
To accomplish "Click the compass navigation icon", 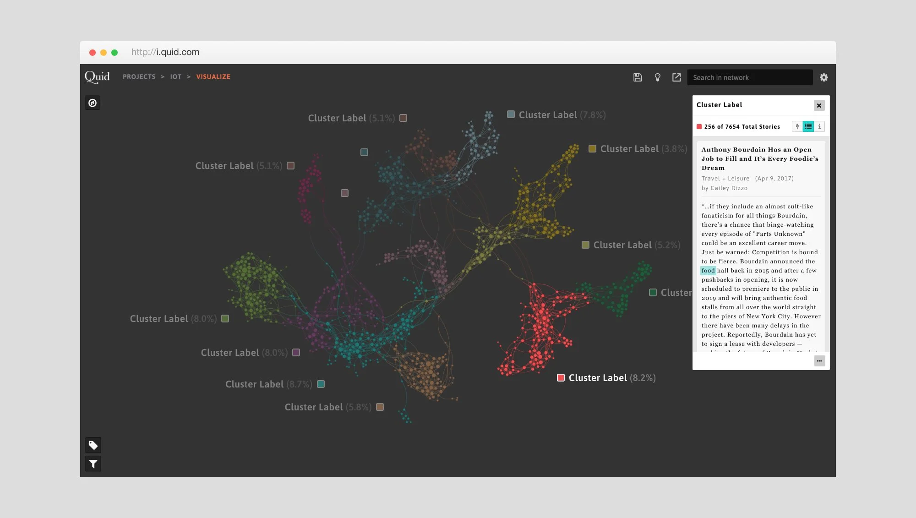I will [x=93, y=103].
